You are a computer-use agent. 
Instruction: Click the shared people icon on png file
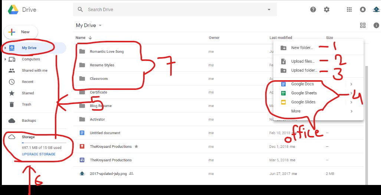(131, 173)
